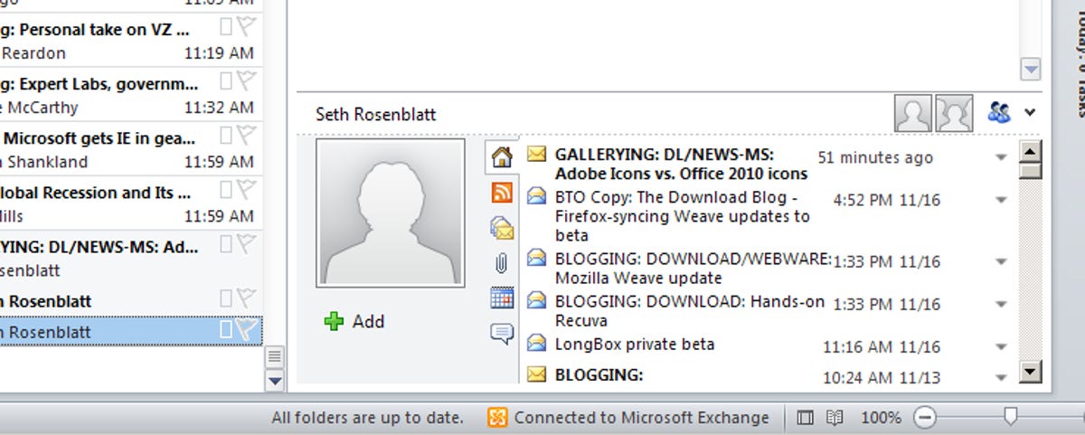Click the first contact photo thumbnail next to Seth Rosenblatt

[913, 113]
